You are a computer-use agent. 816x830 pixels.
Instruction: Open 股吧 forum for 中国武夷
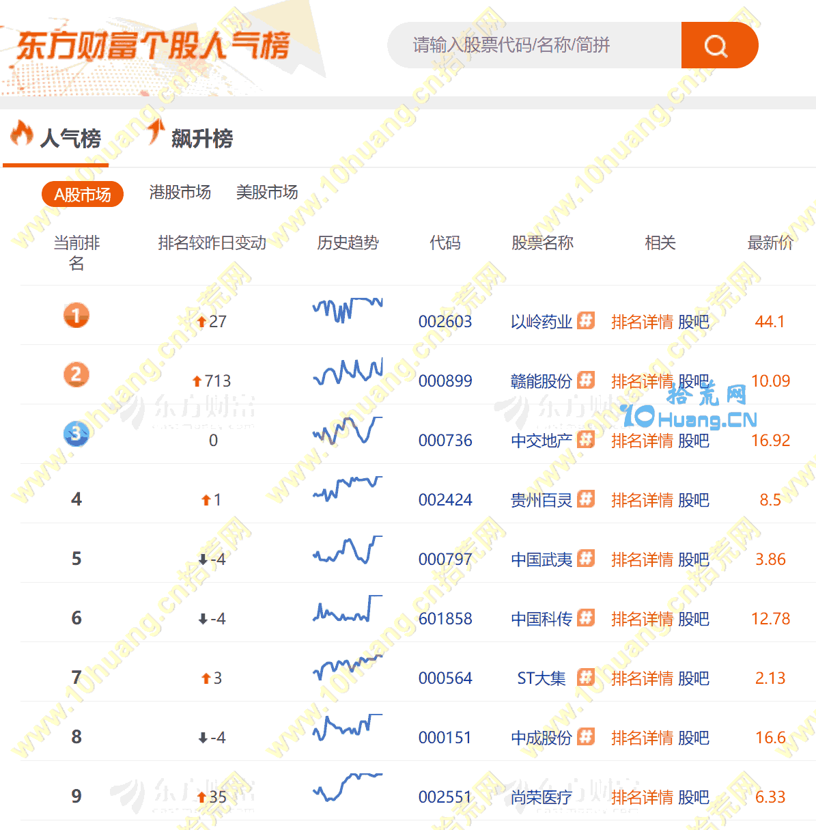694,559
